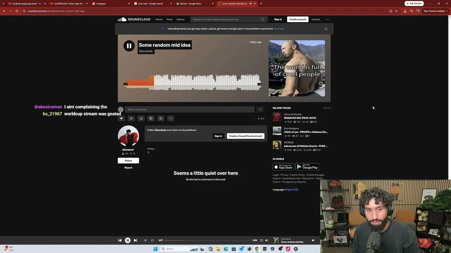Click into the Write a comment field
The width and height of the screenshot is (451, 253).
[190, 109]
